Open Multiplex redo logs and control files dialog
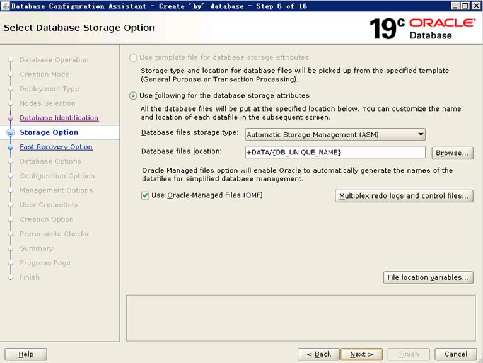 [404, 196]
